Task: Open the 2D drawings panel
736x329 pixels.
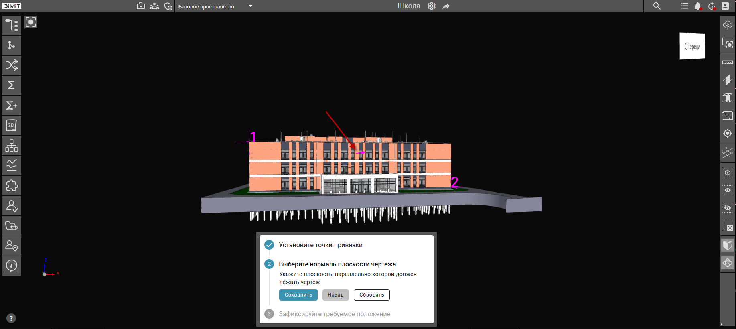Action: pyautogui.click(x=12, y=126)
